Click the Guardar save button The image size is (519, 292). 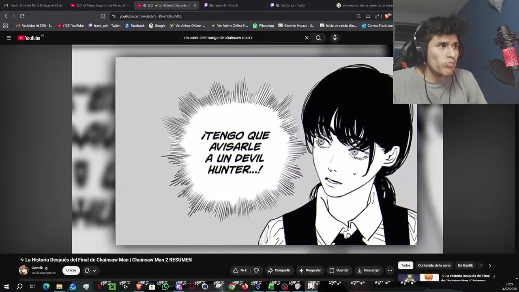point(339,271)
